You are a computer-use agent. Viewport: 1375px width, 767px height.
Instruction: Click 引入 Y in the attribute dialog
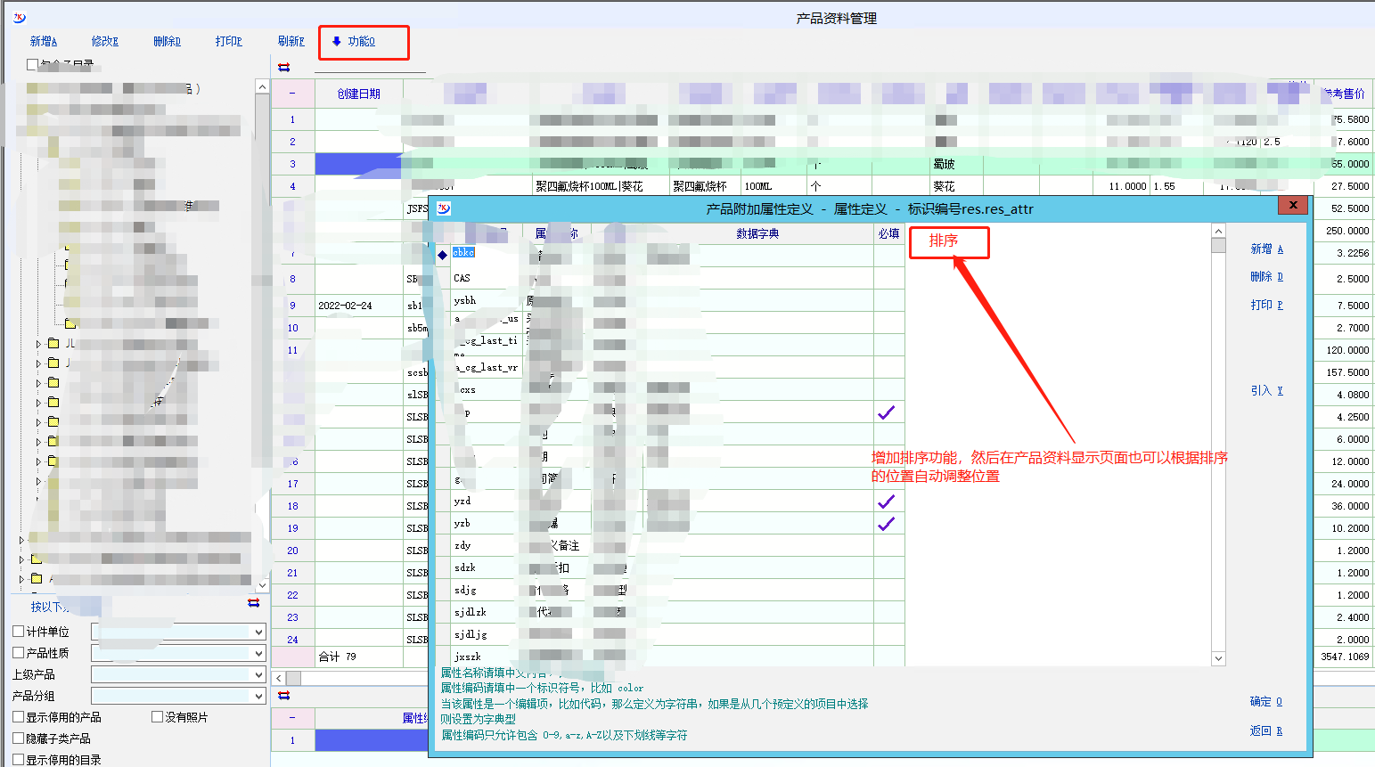(x=1266, y=390)
